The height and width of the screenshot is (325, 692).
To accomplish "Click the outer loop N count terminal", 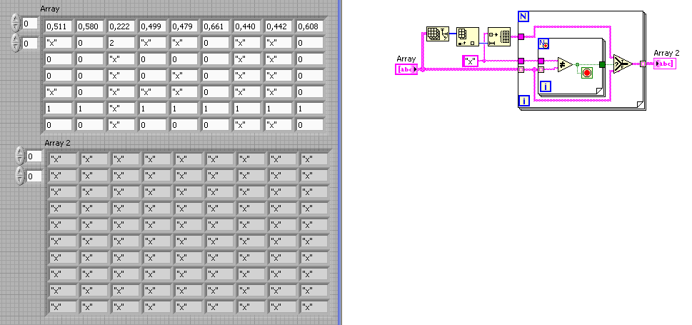I will (524, 17).
